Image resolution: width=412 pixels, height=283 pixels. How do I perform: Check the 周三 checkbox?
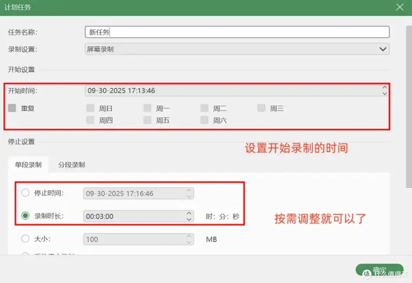click(x=261, y=108)
